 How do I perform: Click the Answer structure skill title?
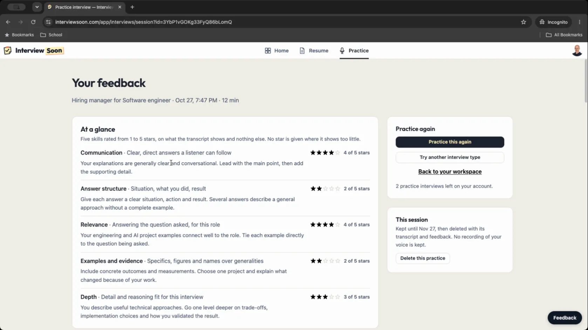click(x=103, y=189)
